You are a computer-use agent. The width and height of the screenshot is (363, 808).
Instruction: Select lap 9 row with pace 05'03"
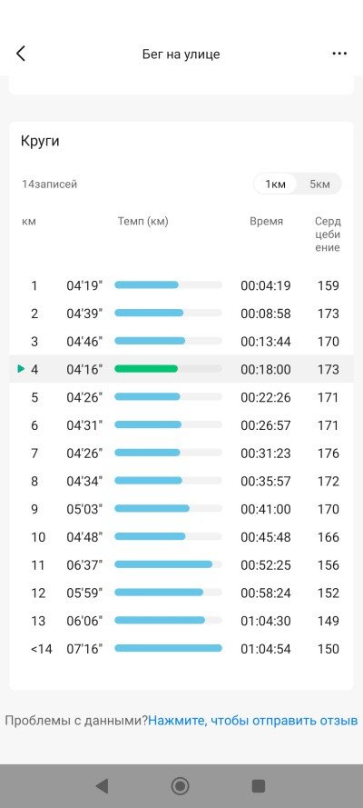pos(181,509)
